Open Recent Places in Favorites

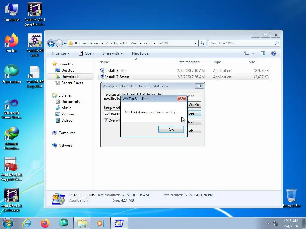coord(72,83)
